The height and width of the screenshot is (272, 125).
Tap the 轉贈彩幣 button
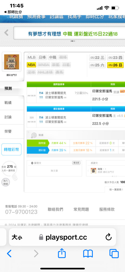pos(11,149)
